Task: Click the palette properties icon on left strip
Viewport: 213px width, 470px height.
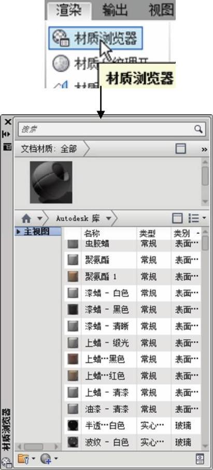Action: click(8, 146)
